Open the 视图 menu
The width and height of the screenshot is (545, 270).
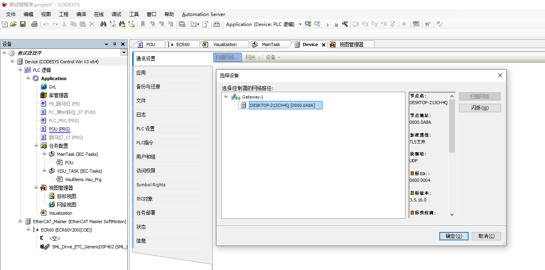tap(46, 14)
